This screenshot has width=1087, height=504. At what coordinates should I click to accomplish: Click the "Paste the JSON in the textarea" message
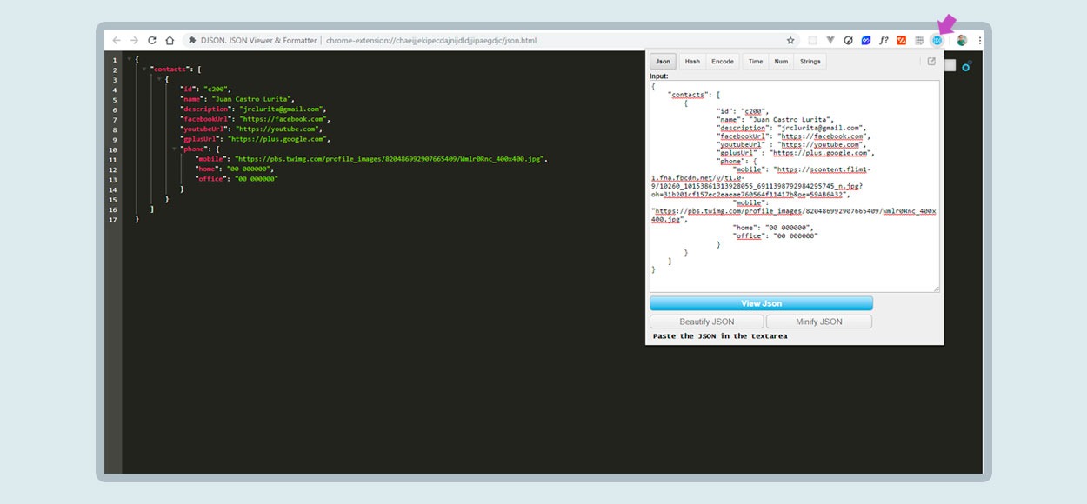pos(720,336)
